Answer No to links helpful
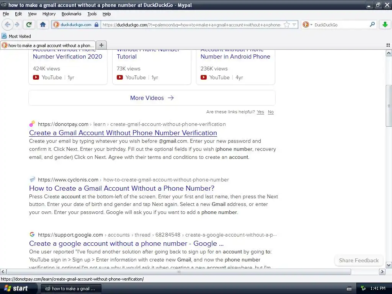Viewport: 392px width, 294px height. pyautogui.click(x=271, y=112)
